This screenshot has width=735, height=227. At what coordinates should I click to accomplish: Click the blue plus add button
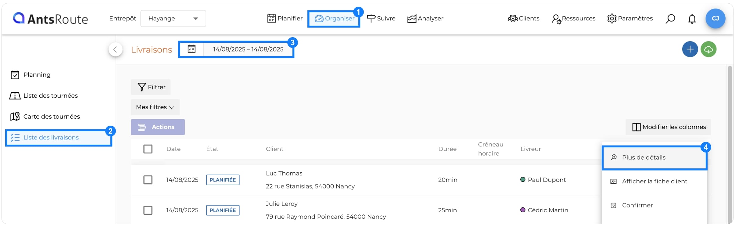(690, 49)
